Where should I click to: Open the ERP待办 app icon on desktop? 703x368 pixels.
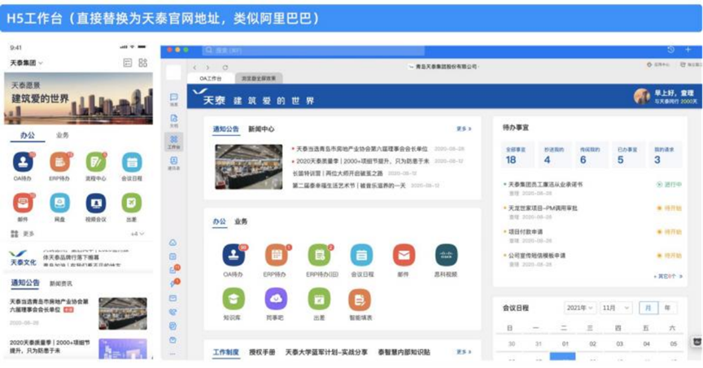click(x=276, y=255)
